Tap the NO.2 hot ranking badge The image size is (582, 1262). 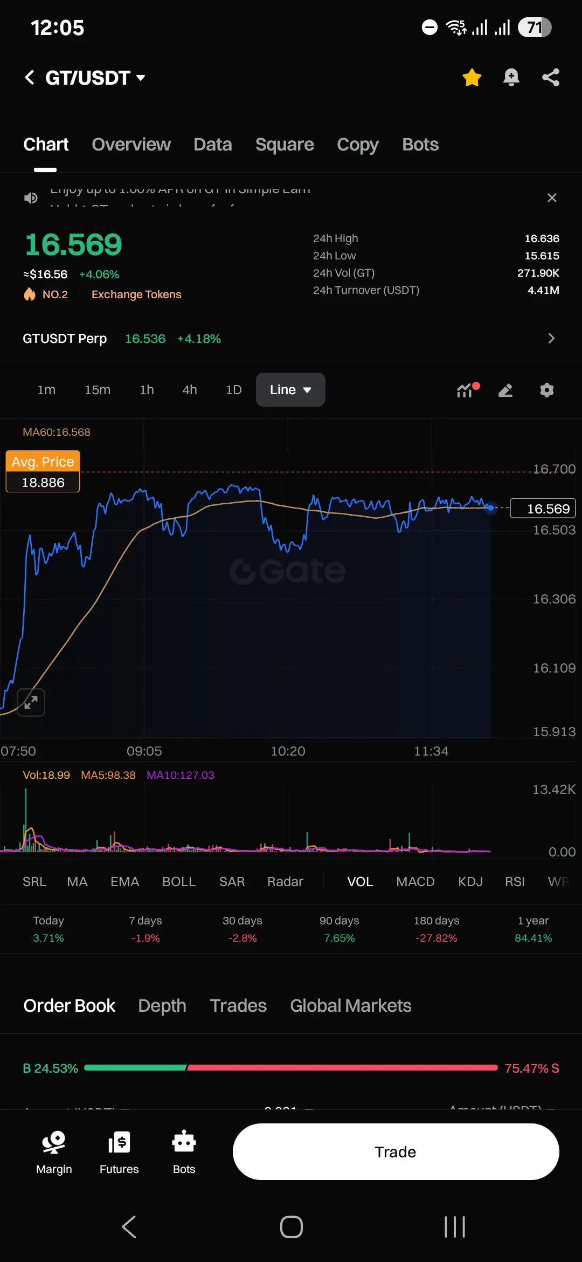click(x=46, y=294)
